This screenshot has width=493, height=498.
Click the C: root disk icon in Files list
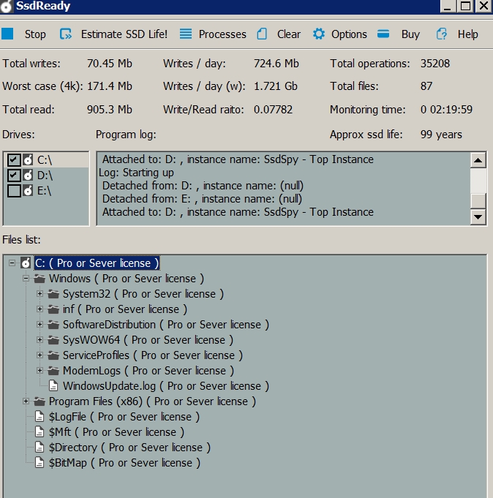pos(26,263)
